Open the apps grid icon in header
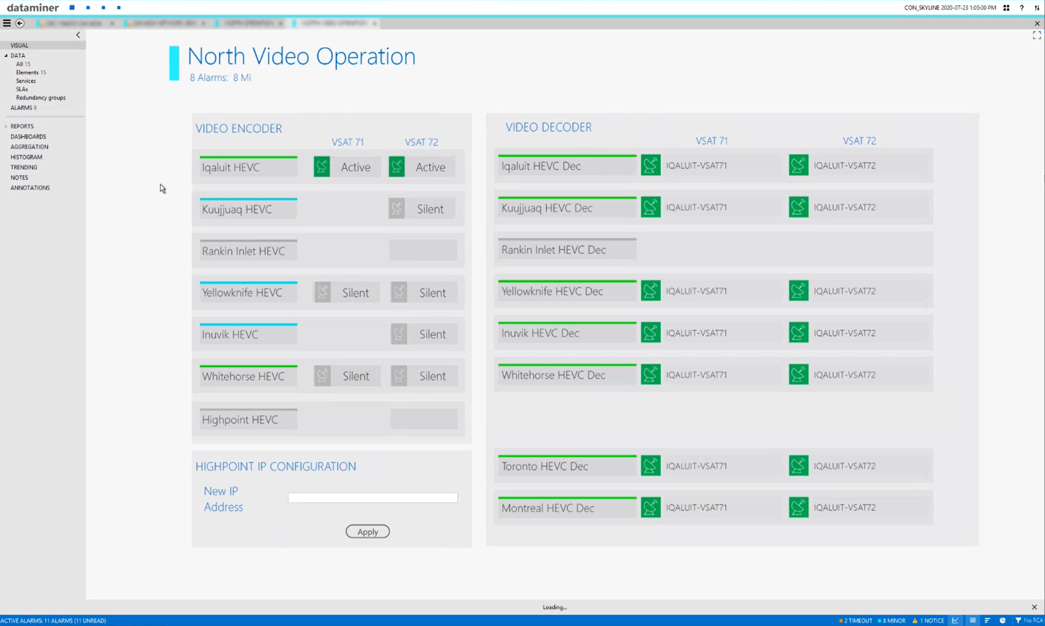Image resolution: width=1045 pixels, height=626 pixels. (1006, 8)
